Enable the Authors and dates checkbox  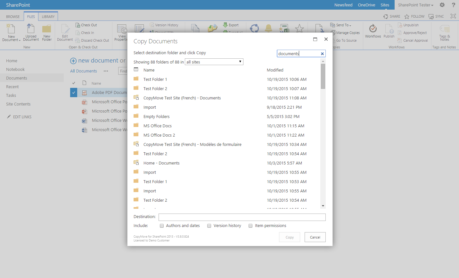tap(162, 226)
